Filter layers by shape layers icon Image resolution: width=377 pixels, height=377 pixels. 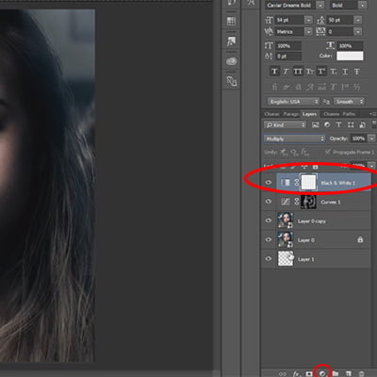(x=351, y=124)
